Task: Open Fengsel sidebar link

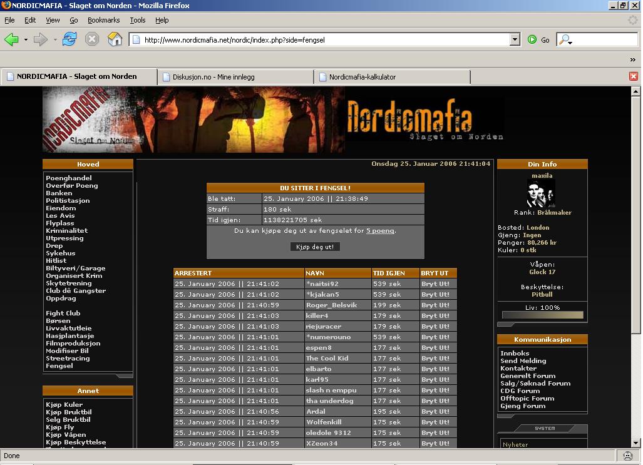Action: pyautogui.click(x=59, y=365)
